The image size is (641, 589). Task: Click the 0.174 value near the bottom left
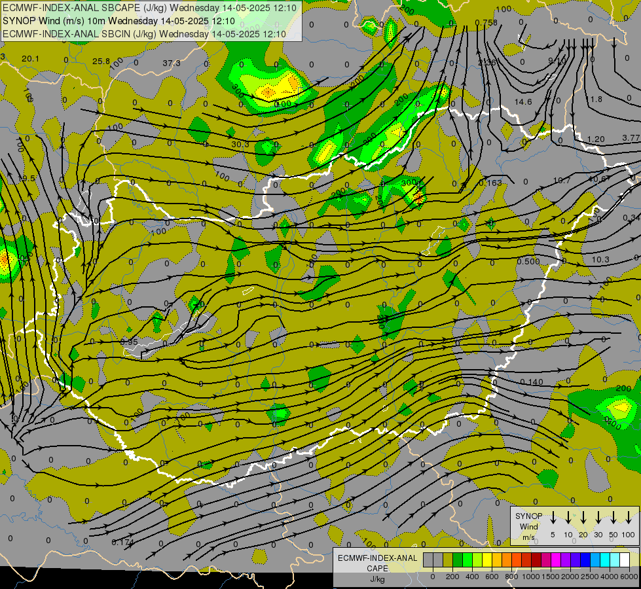122,543
